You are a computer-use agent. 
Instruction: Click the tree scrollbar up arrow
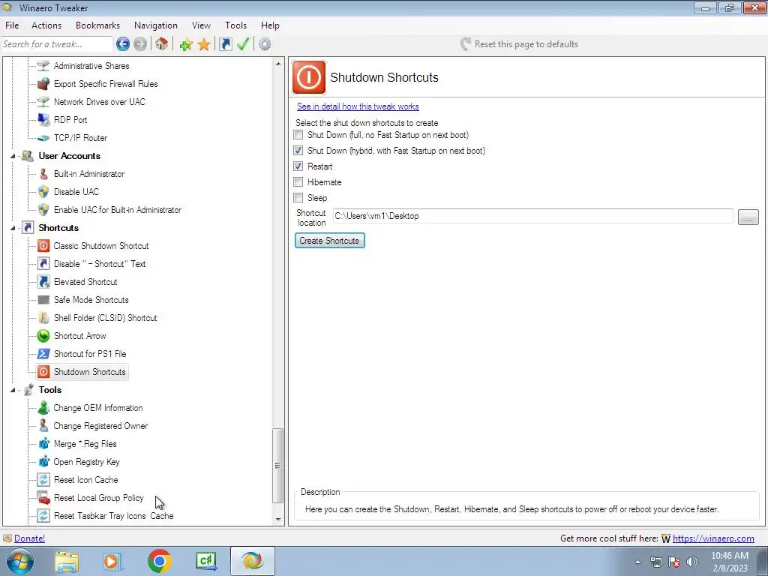click(x=278, y=64)
